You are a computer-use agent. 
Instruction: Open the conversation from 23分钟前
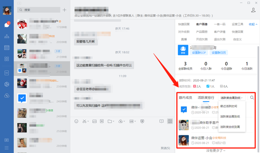pyautogui.click(x=42, y=84)
